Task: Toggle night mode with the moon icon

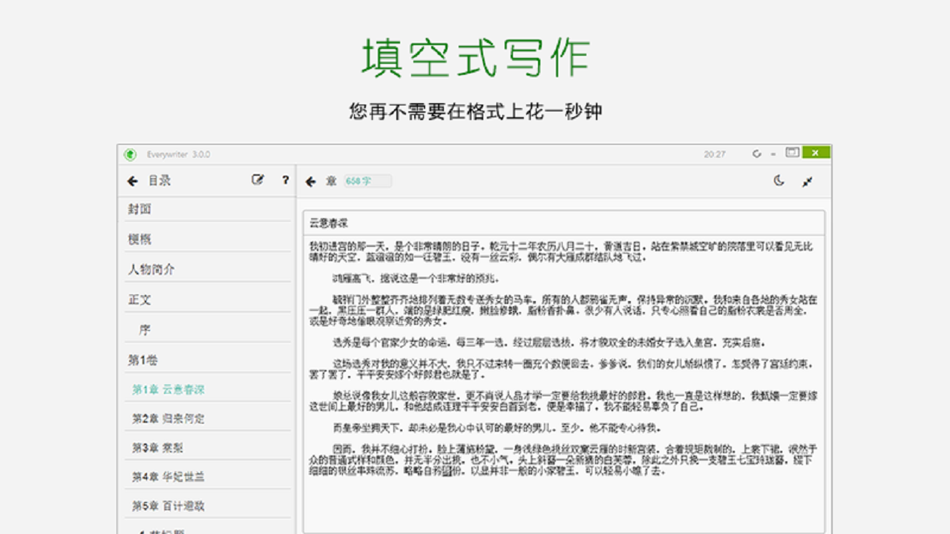Action: [780, 180]
